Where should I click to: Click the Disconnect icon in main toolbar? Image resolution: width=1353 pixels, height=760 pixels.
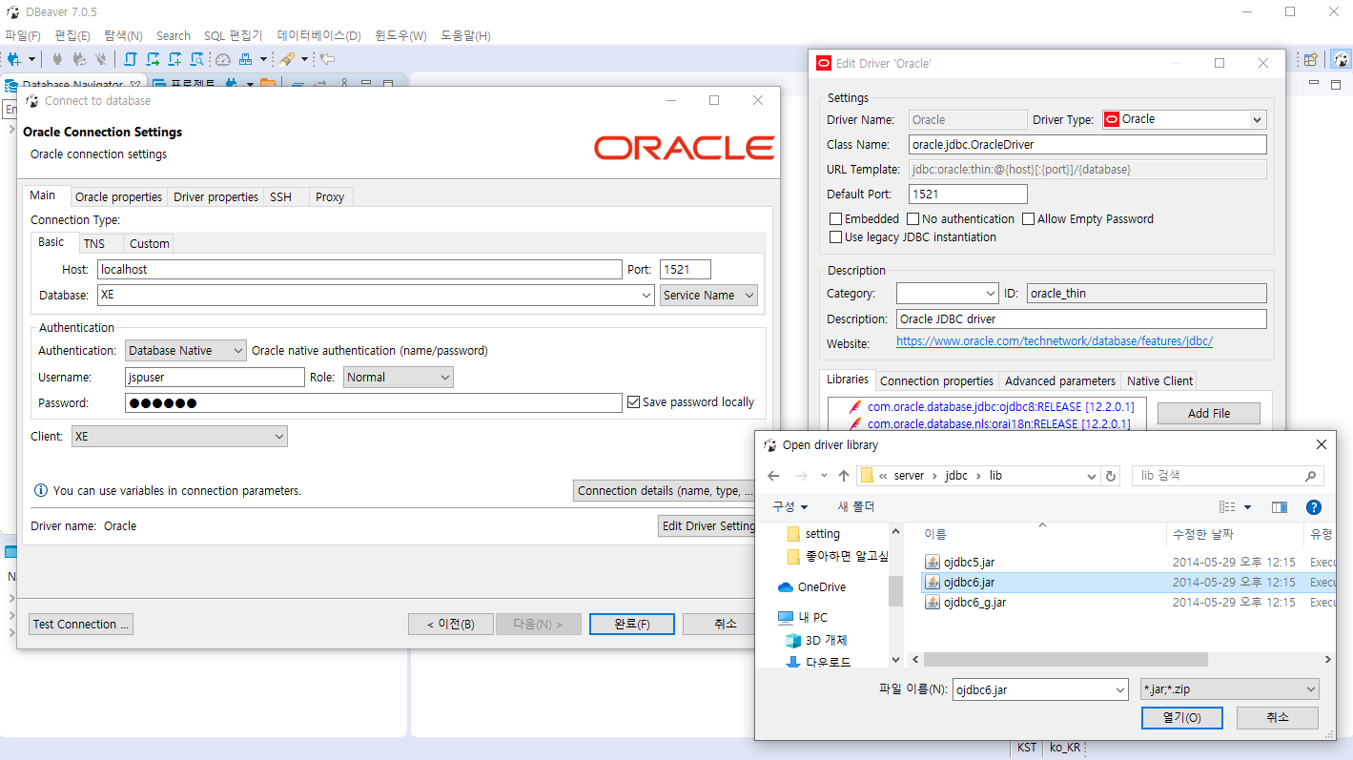(x=101, y=59)
